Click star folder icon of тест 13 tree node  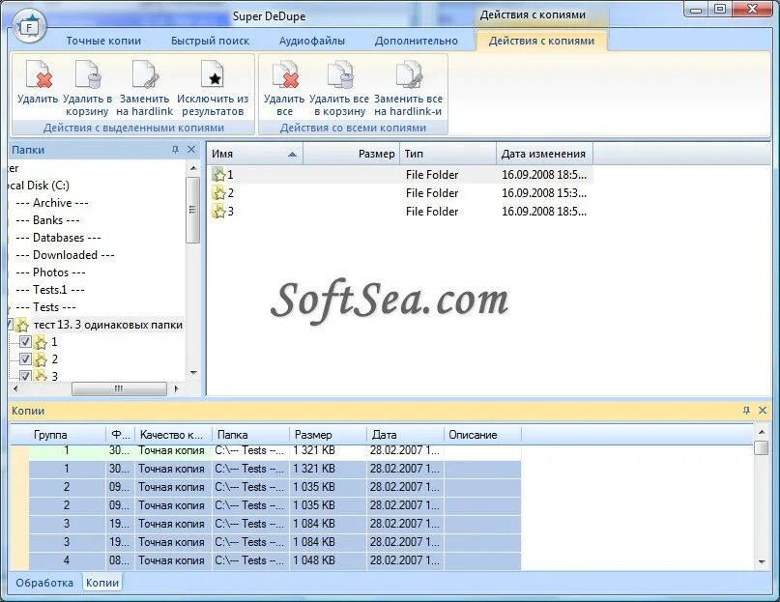pos(21,325)
